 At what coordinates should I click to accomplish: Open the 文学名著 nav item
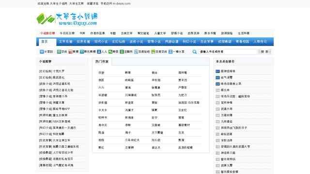66,42
